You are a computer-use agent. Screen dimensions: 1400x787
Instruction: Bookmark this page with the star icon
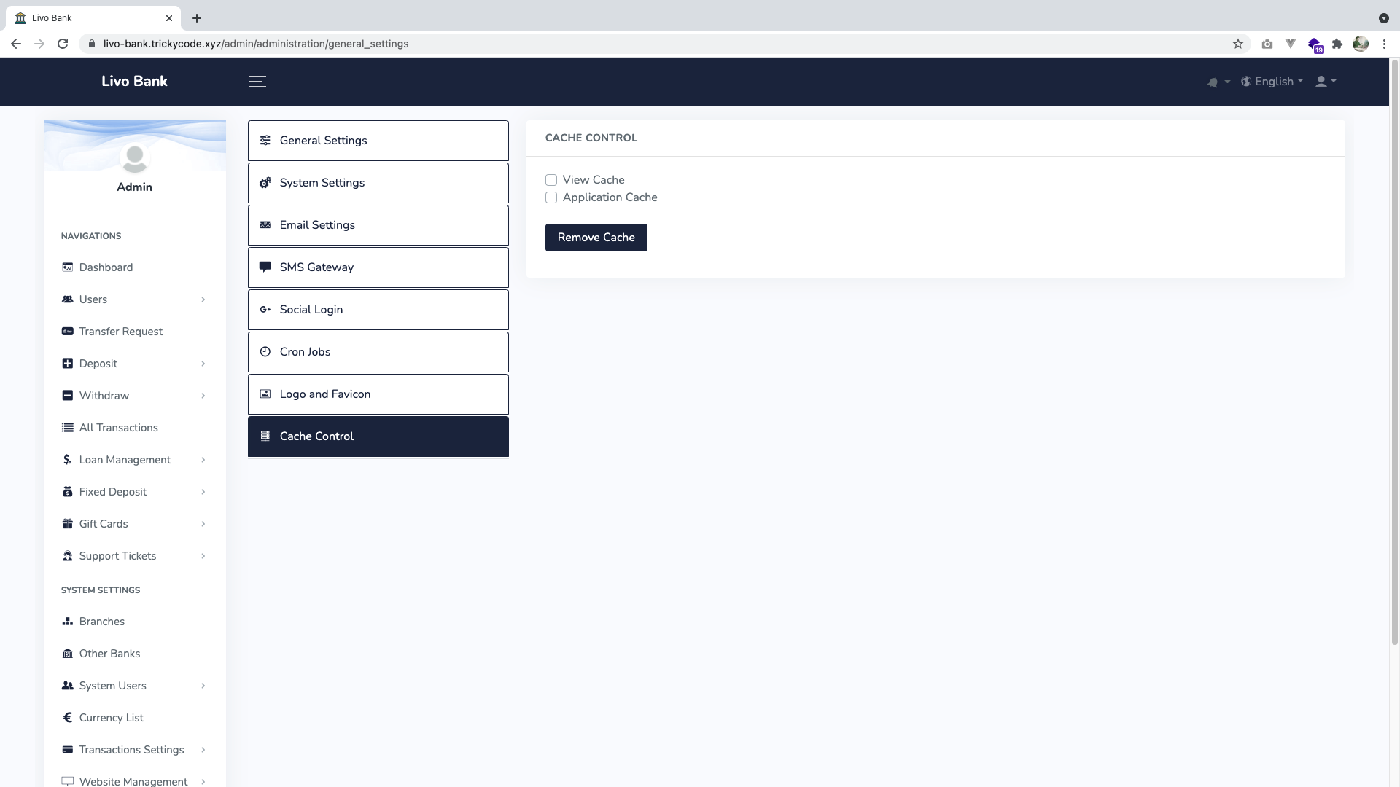(x=1238, y=44)
